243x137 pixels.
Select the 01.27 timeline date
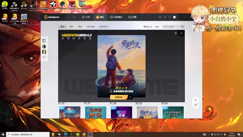[87, 104]
